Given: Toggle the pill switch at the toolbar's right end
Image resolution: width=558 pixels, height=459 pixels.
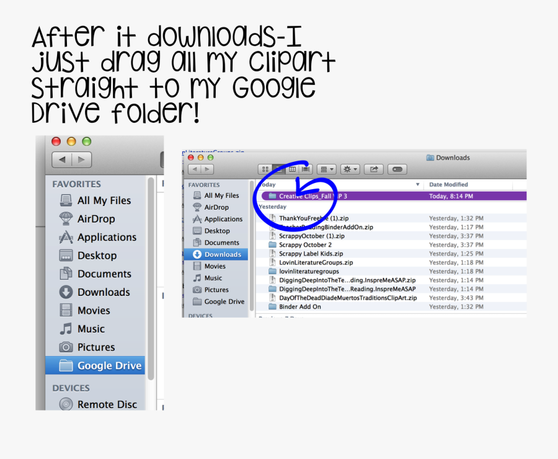Looking at the screenshot, I should click(x=397, y=169).
